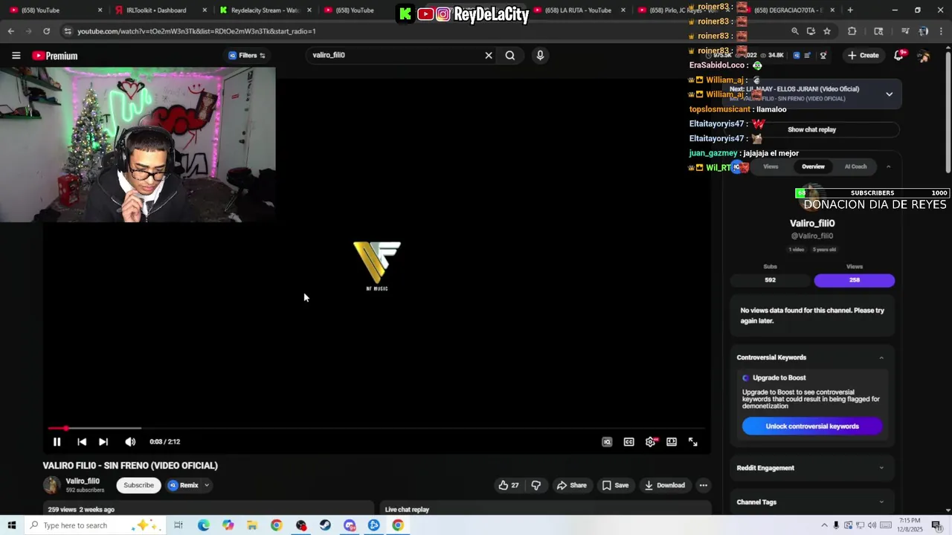952x535 pixels.
Task: Collapse the vidIQ overview panel chevron
Action: 888,166
